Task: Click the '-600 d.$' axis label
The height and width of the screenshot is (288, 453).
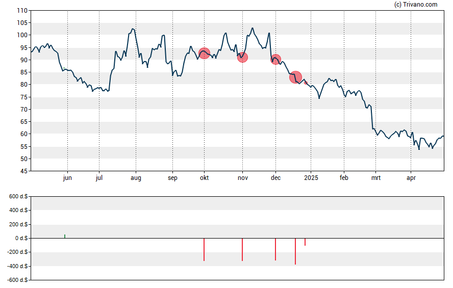Action: pyautogui.click(x=18, y=280)
